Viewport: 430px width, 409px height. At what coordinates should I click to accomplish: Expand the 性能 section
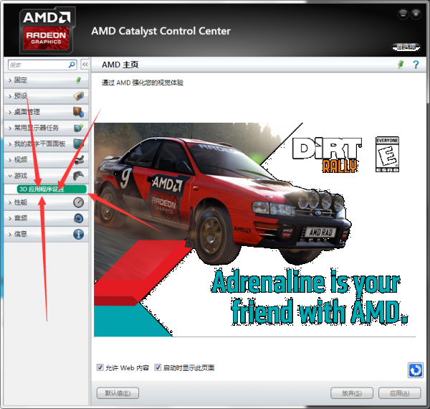pos(46,202)
